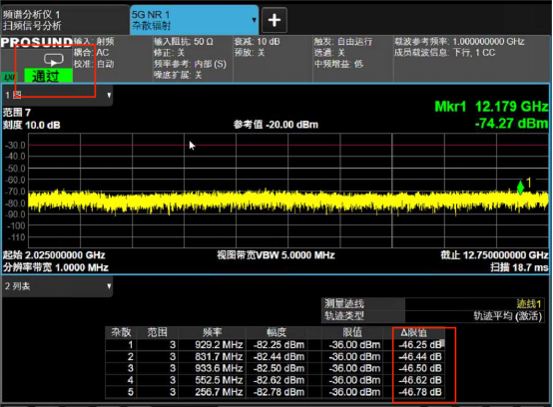Click the stop frequency 12.75 GHz field
The height and width of the screenshot is (407, 553).
(x=494, y=255)
